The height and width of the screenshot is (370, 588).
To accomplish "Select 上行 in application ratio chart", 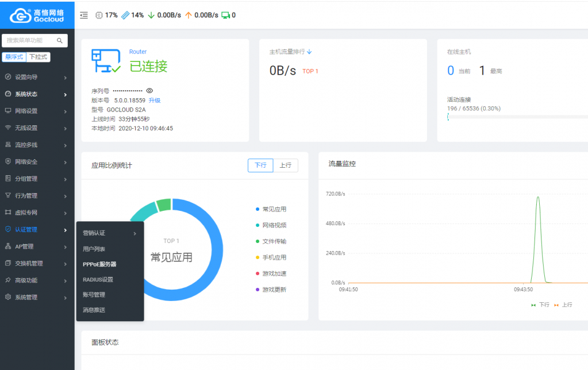I will 286,165.
